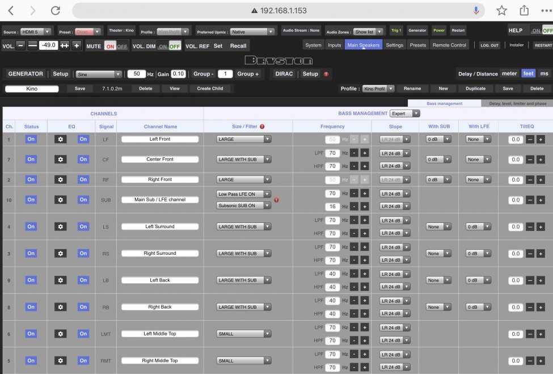
Task: Open EQ settings gear for Right Front
Action: (60, 179)
